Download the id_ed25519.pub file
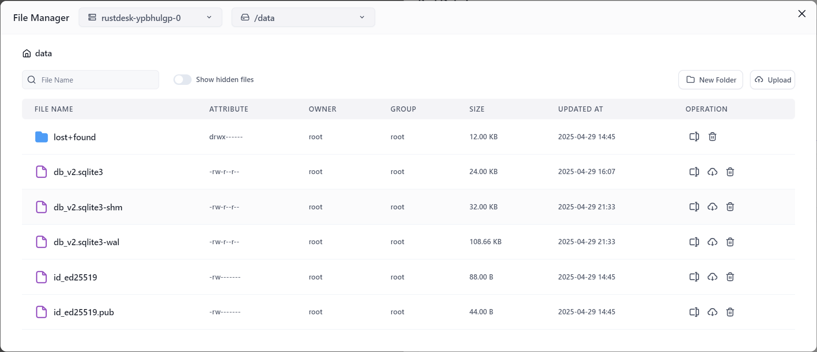 point(712,312)
